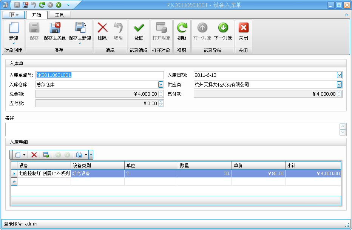This screenshot has height=230, width=352.
Task: Click undo icon in quick access toolbar
Action: click(34, 4)
